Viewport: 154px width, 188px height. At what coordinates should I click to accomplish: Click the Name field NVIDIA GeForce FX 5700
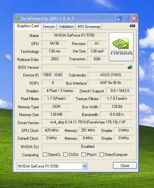(x=74, y=35)
